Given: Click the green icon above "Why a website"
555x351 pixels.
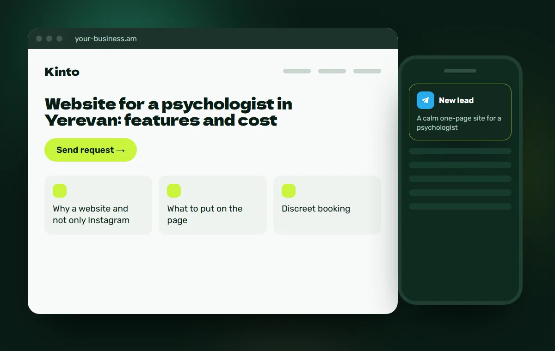Looking at the screenshot, I should 60,191.
